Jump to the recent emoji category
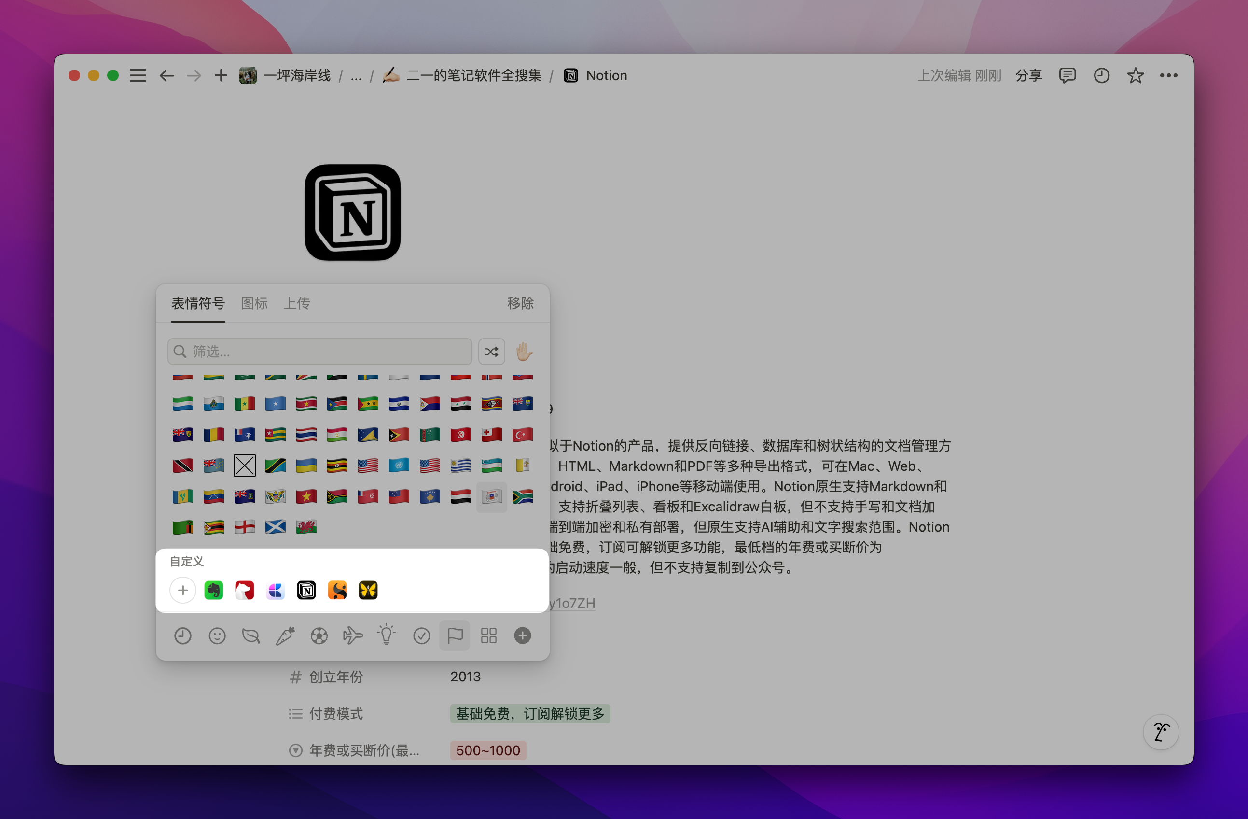 click(182, 636)
